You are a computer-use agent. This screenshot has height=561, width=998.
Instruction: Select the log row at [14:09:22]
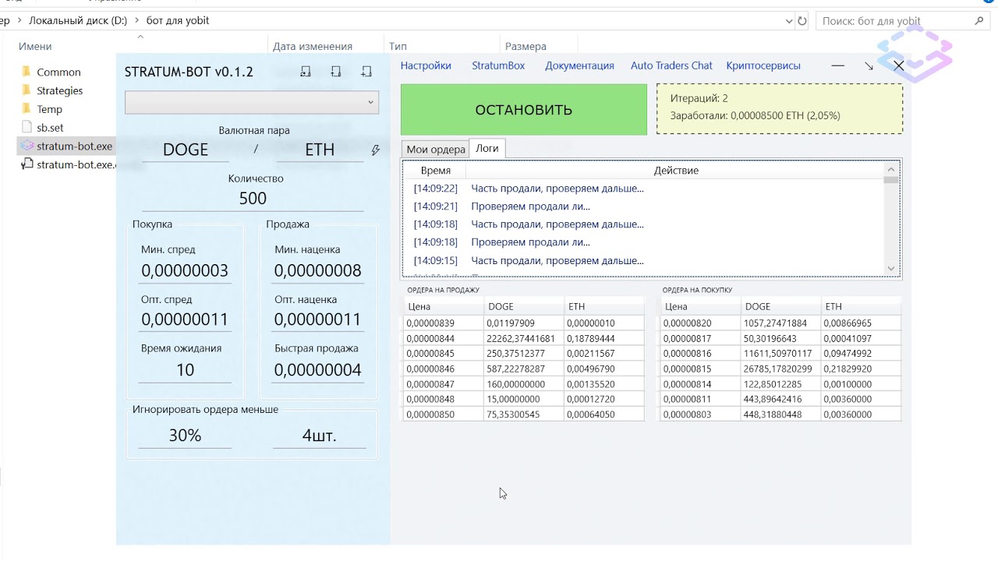[644, 189]
